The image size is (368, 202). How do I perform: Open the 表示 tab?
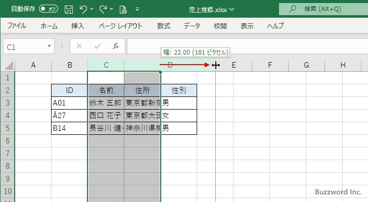pyautogui.click(x=247, y=26)
